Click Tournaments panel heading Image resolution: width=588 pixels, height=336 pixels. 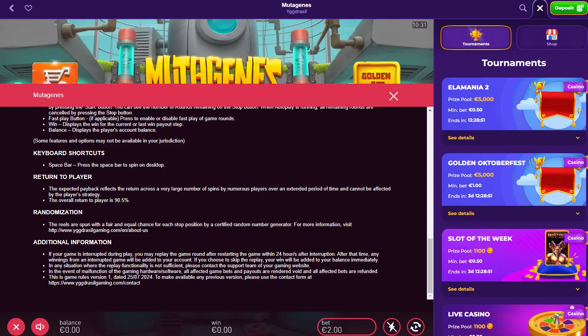point(514,63)
